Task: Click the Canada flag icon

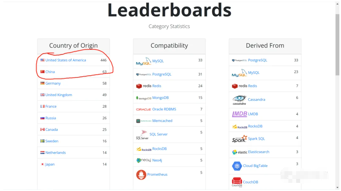Action: point(43,130)
